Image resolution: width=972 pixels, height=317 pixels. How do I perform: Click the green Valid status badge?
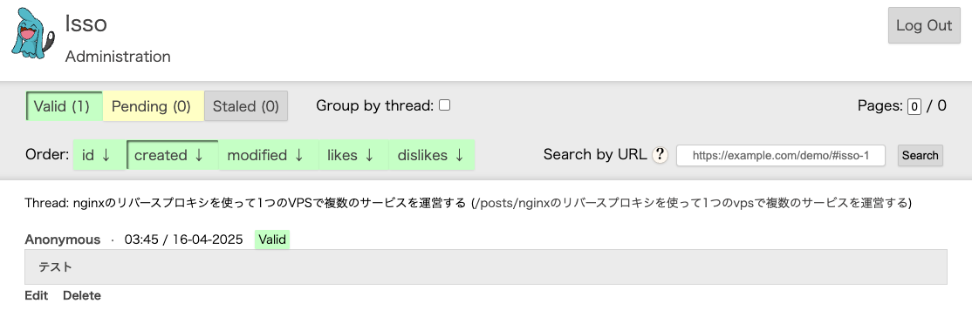(x=272, y=239)
